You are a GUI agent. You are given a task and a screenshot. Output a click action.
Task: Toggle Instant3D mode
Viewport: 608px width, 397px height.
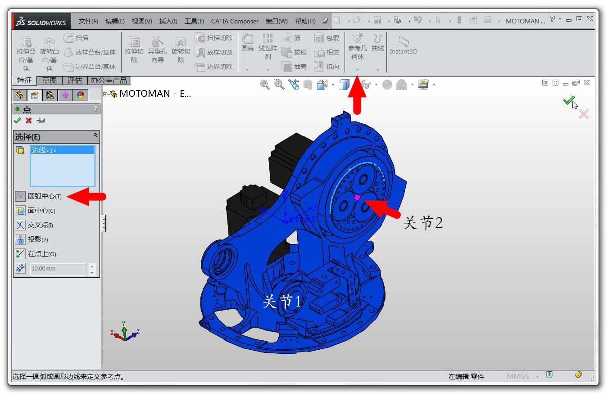tap(404, 45)
